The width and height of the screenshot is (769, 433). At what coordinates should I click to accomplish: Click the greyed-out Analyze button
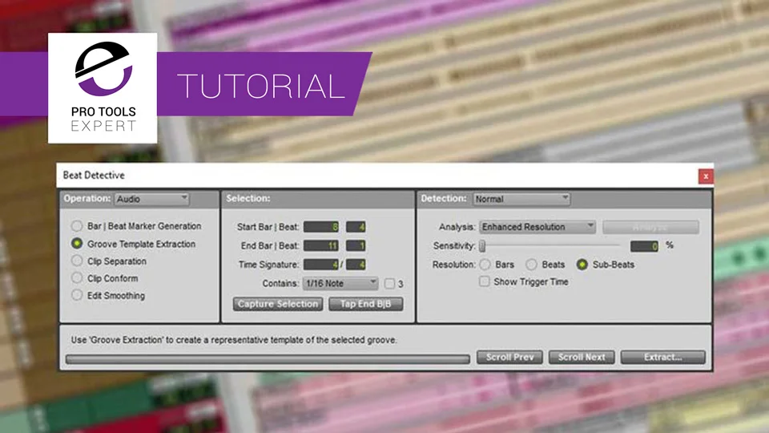[x=650, y=227]
